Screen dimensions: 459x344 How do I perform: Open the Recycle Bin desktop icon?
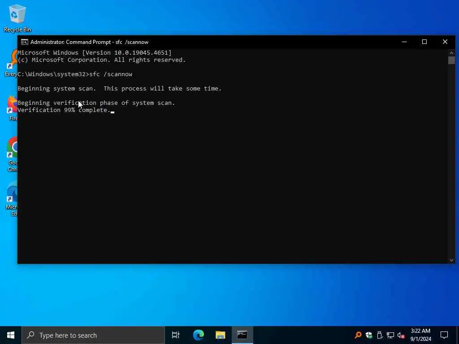coord(17,18)
